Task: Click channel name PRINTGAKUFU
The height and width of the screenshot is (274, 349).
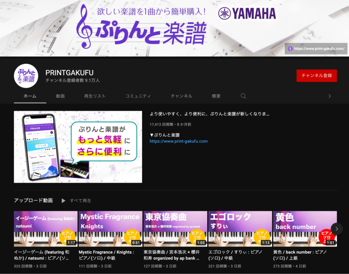Action: (70, 73)
